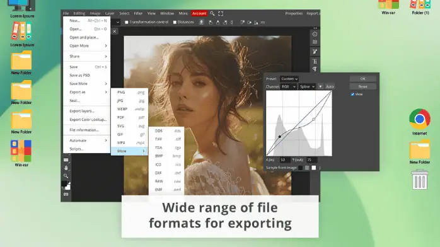The width and height of the screenshot is (440, 247).
Task: Toggle the Distances checkbox
Action: [175, 22]
